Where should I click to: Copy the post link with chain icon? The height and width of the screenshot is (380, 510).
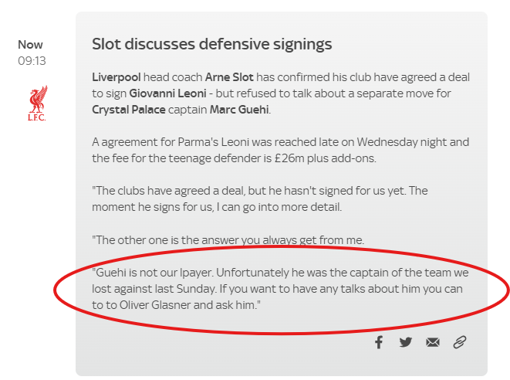tap(460, 341)
